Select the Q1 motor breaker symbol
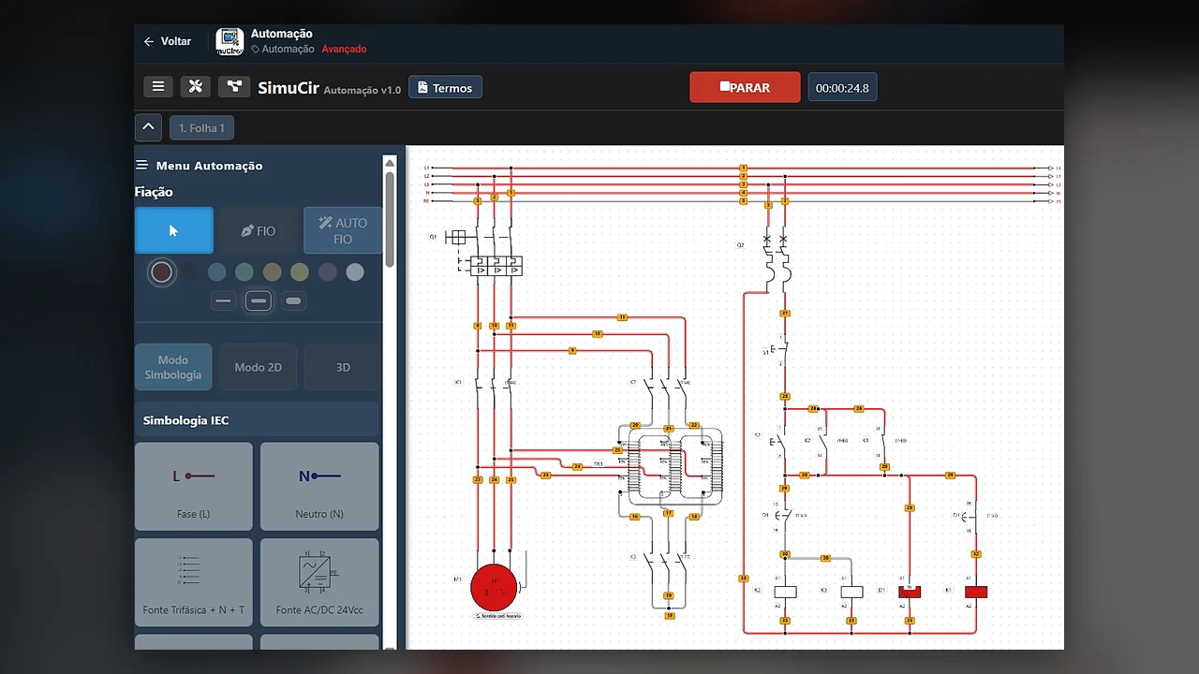 point(484,253)
